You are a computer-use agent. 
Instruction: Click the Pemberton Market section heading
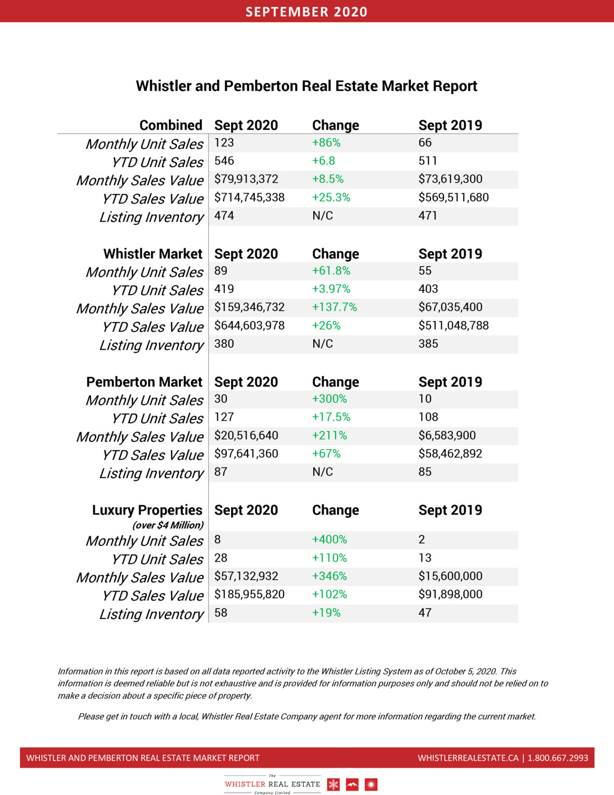click(144, 382)
